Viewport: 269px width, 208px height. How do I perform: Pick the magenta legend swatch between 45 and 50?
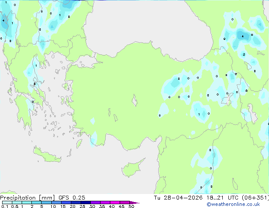tap(126, 202)
